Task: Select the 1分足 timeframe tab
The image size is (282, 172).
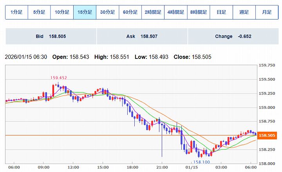Action: tap(16, 12)
